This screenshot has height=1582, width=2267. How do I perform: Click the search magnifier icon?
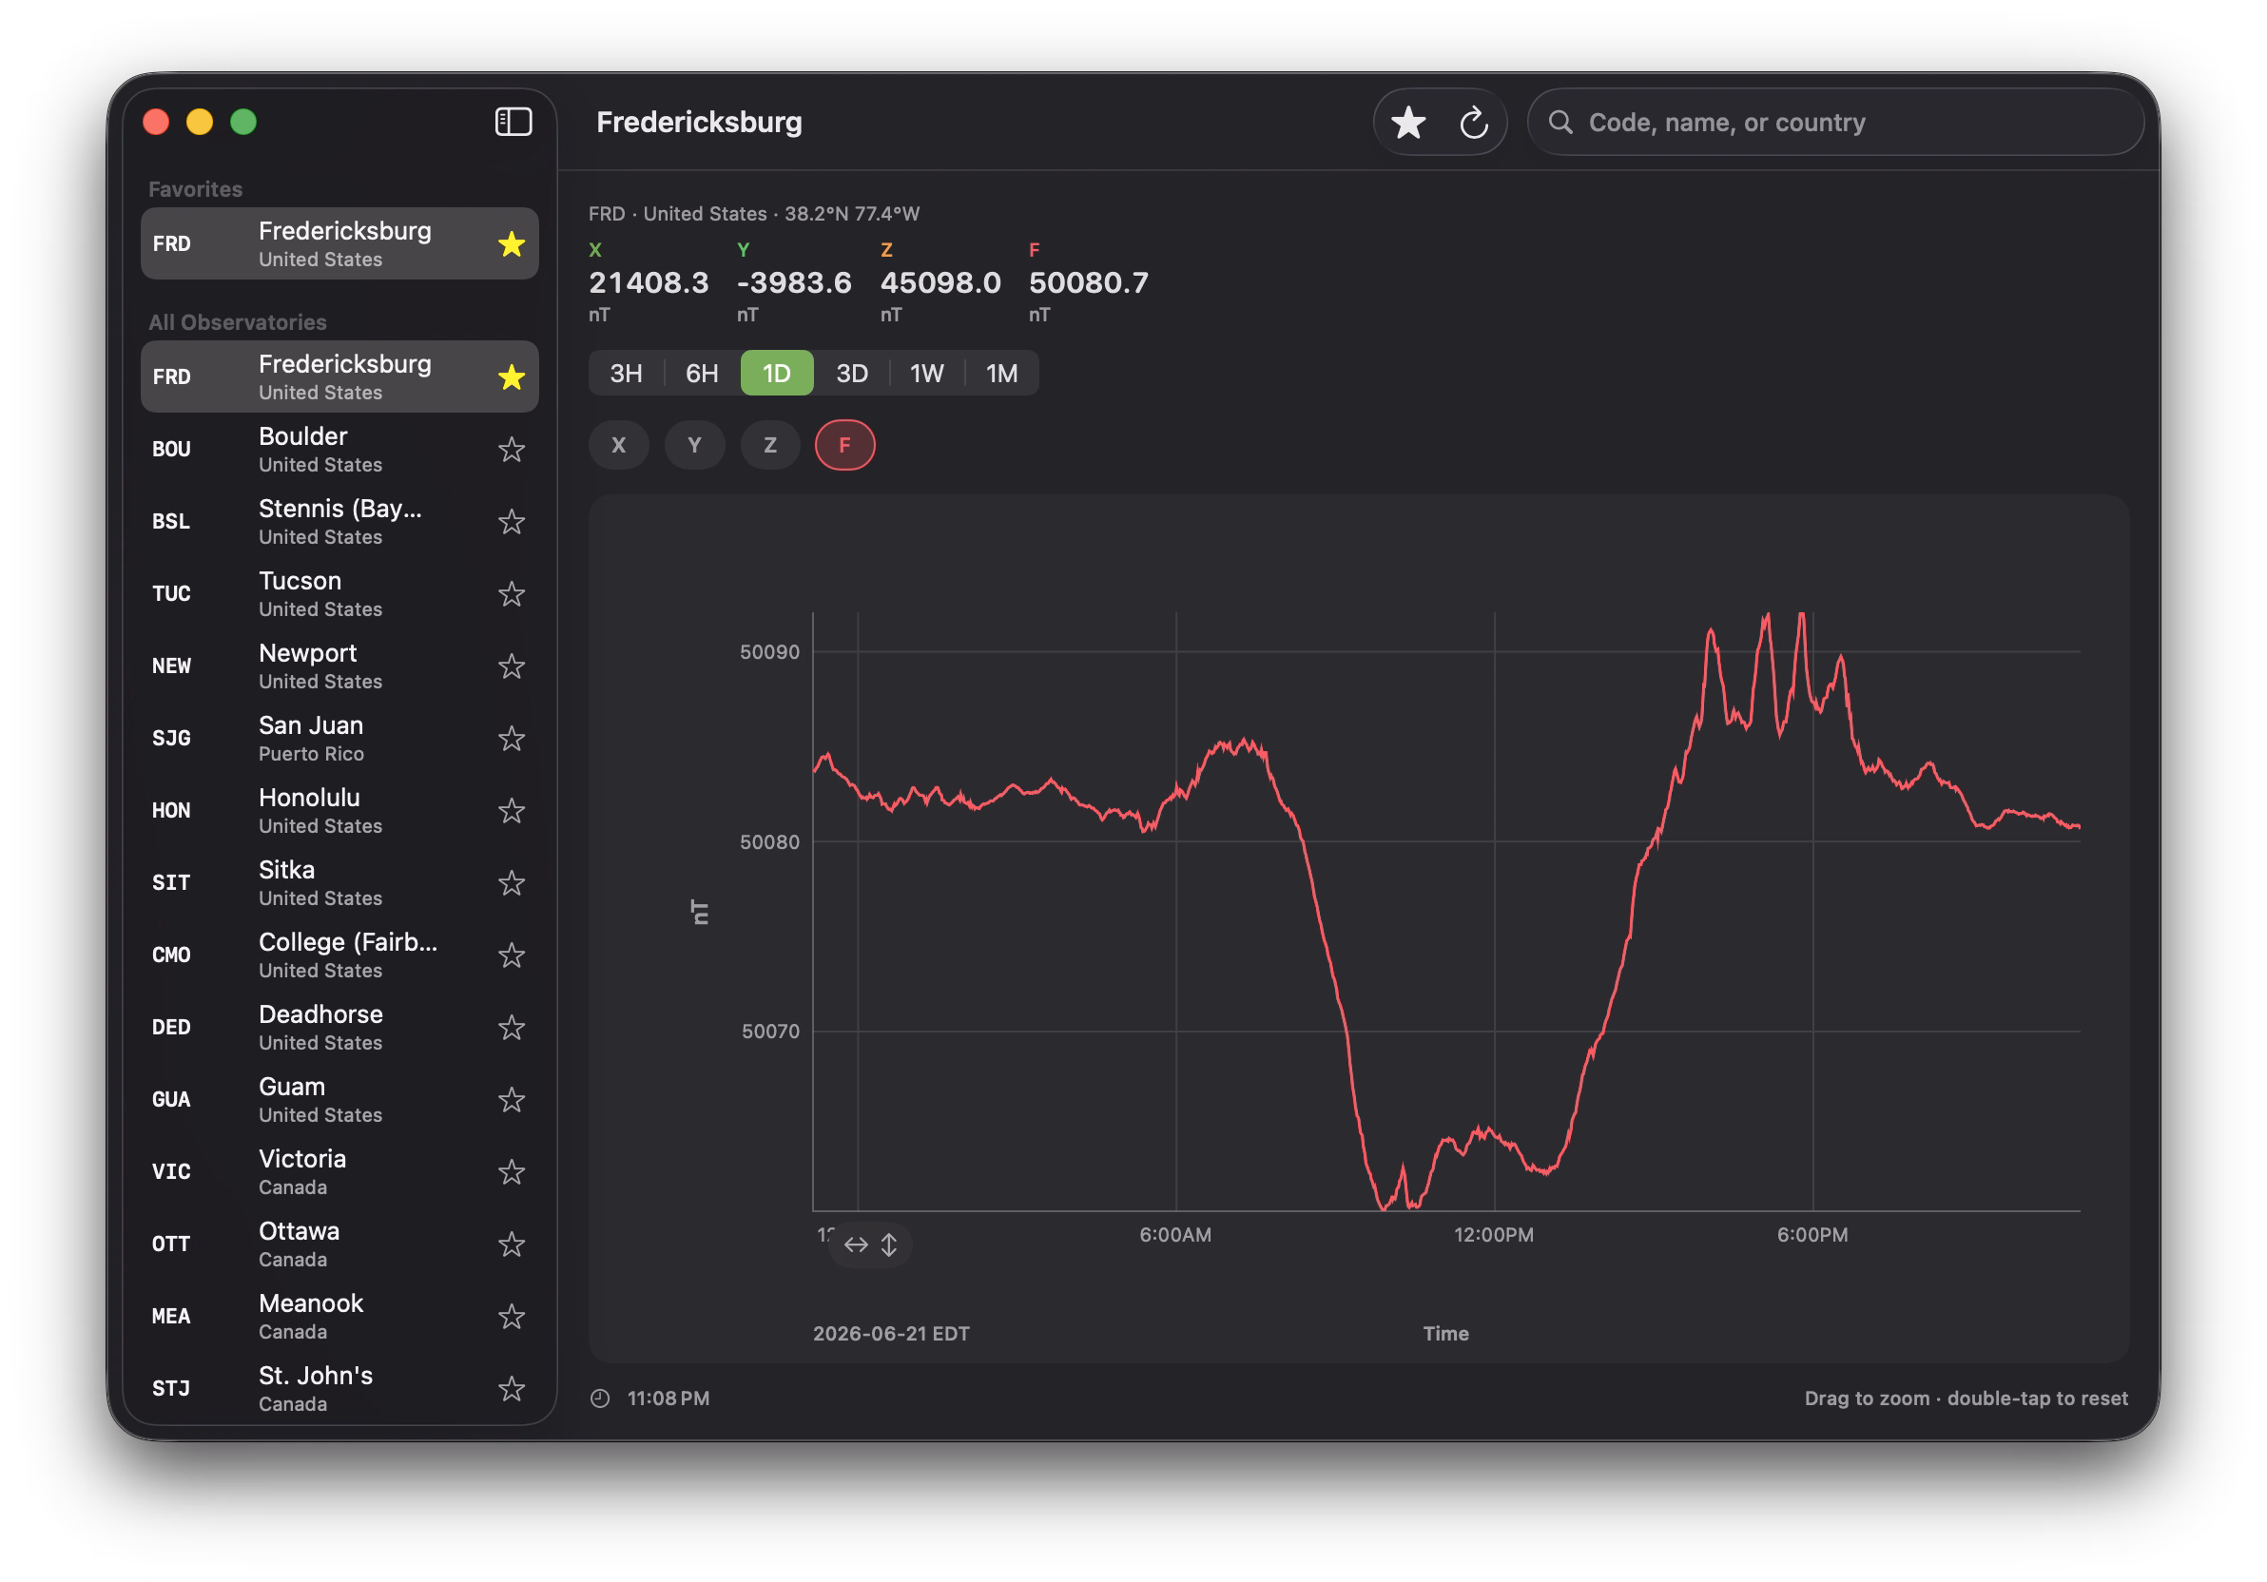(x=1560, y=122)
